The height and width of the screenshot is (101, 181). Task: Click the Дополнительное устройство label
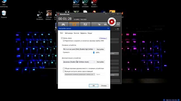[71, 58]
